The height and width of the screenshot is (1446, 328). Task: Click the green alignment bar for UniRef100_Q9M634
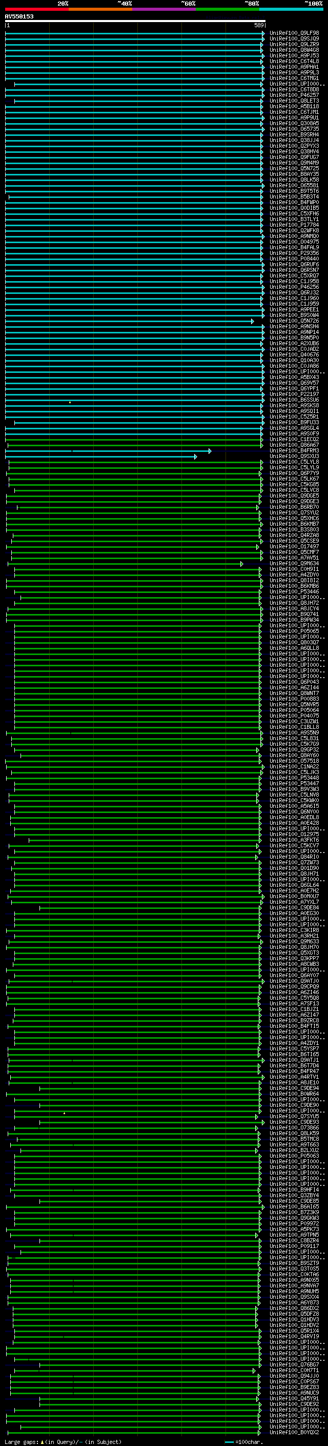tap(126, 564)
